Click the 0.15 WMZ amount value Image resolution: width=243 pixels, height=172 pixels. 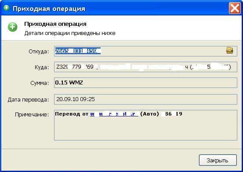click(x=69, y=83)
